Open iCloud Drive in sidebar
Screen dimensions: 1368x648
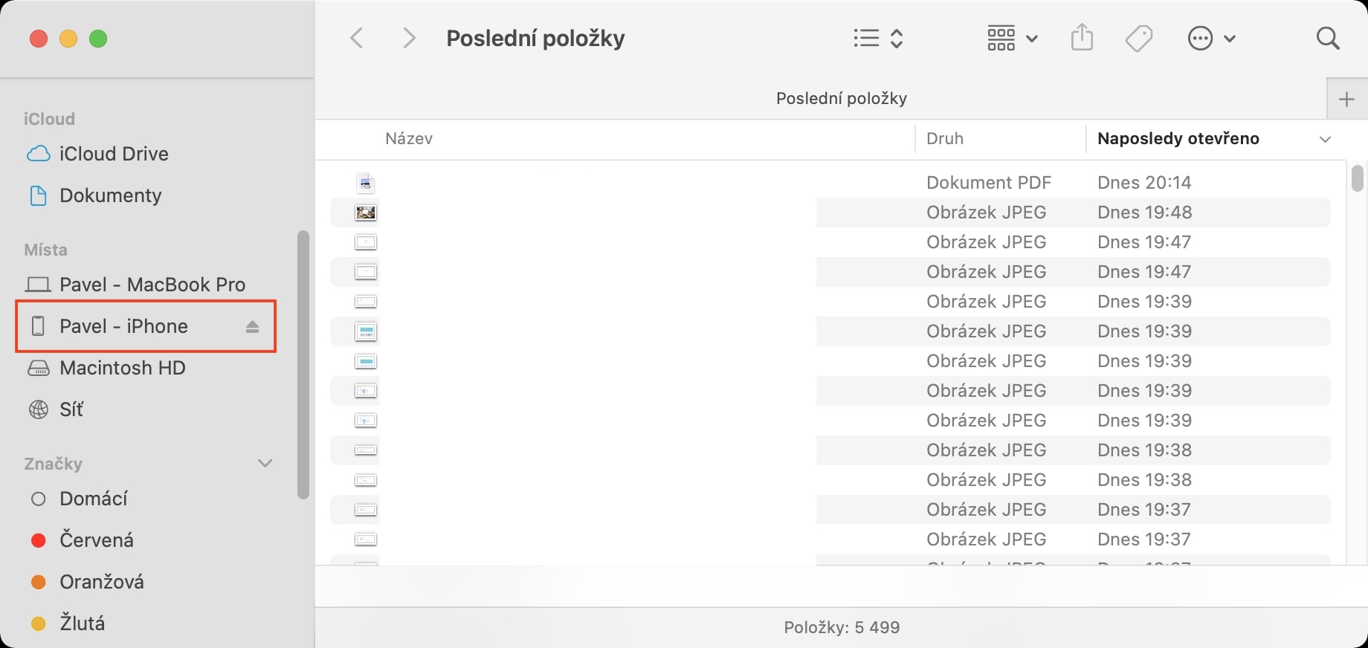pyautogui.click(x=114, y=154)
